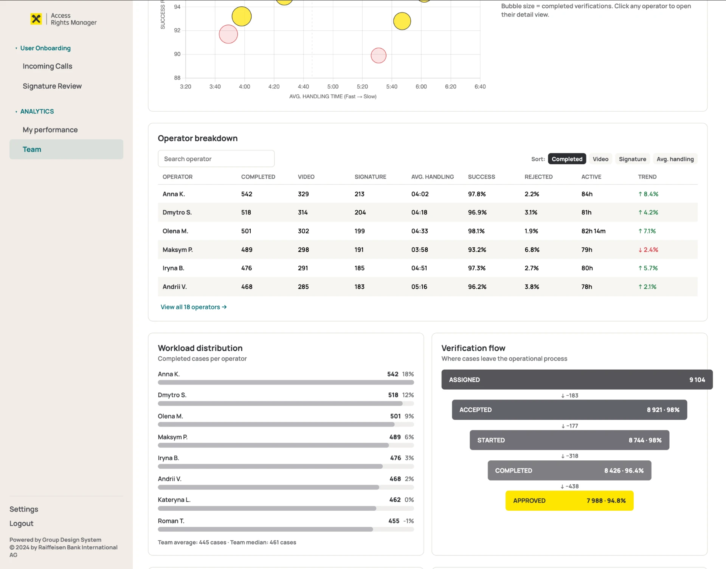Viewport: 726px width, 569px height.
Task: Select the yellow APPROVED funnel stage
Action: [569, 501]
